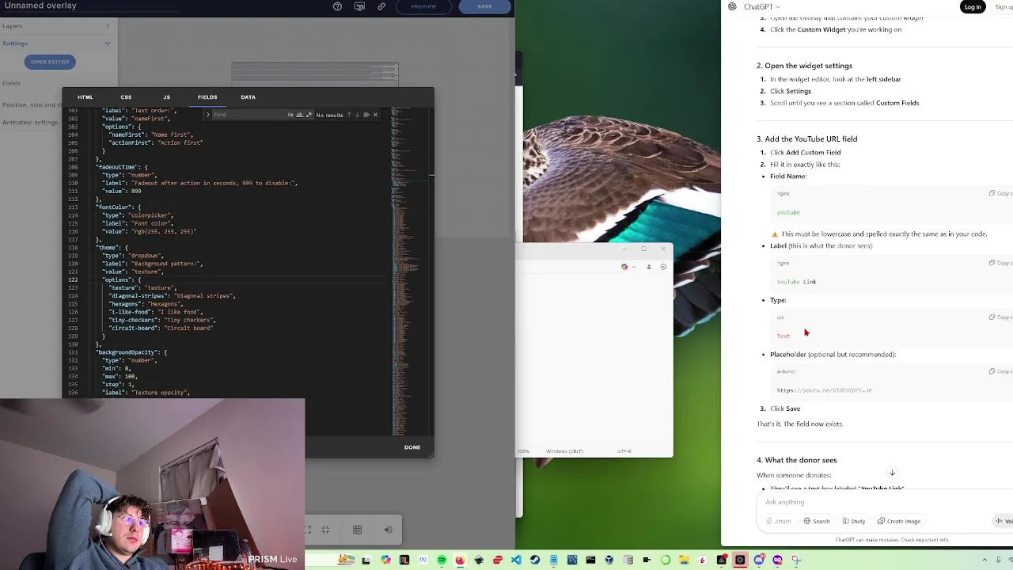Image resolution: width=1013 pixels, height=570 pixels.
Task: Click the Study button in ChatGPT composer
Action: tap(853, 521)
